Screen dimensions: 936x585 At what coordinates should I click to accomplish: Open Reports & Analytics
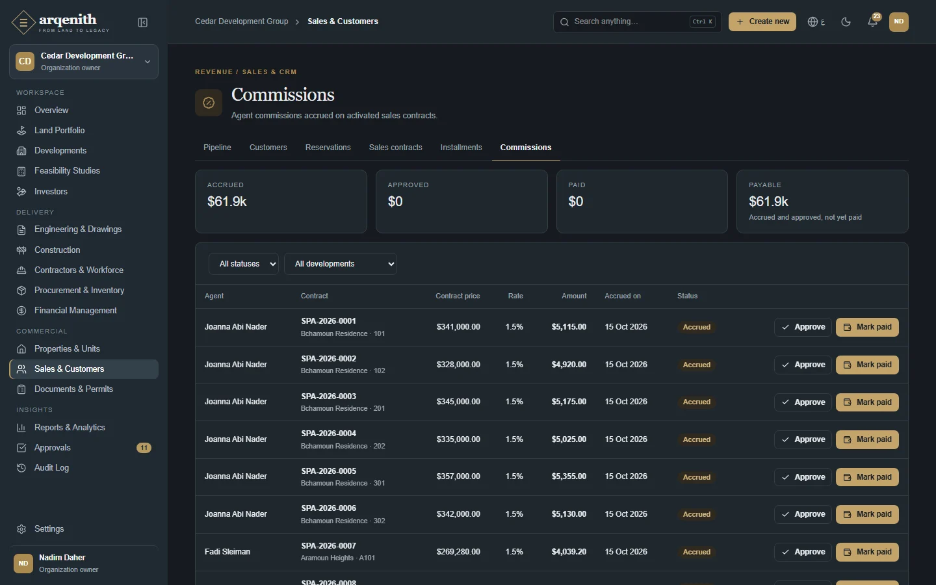84,428
